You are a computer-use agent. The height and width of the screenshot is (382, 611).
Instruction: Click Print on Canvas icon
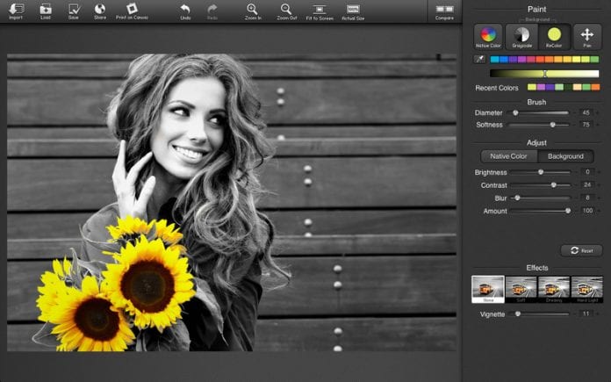click(x=132, y=10)
